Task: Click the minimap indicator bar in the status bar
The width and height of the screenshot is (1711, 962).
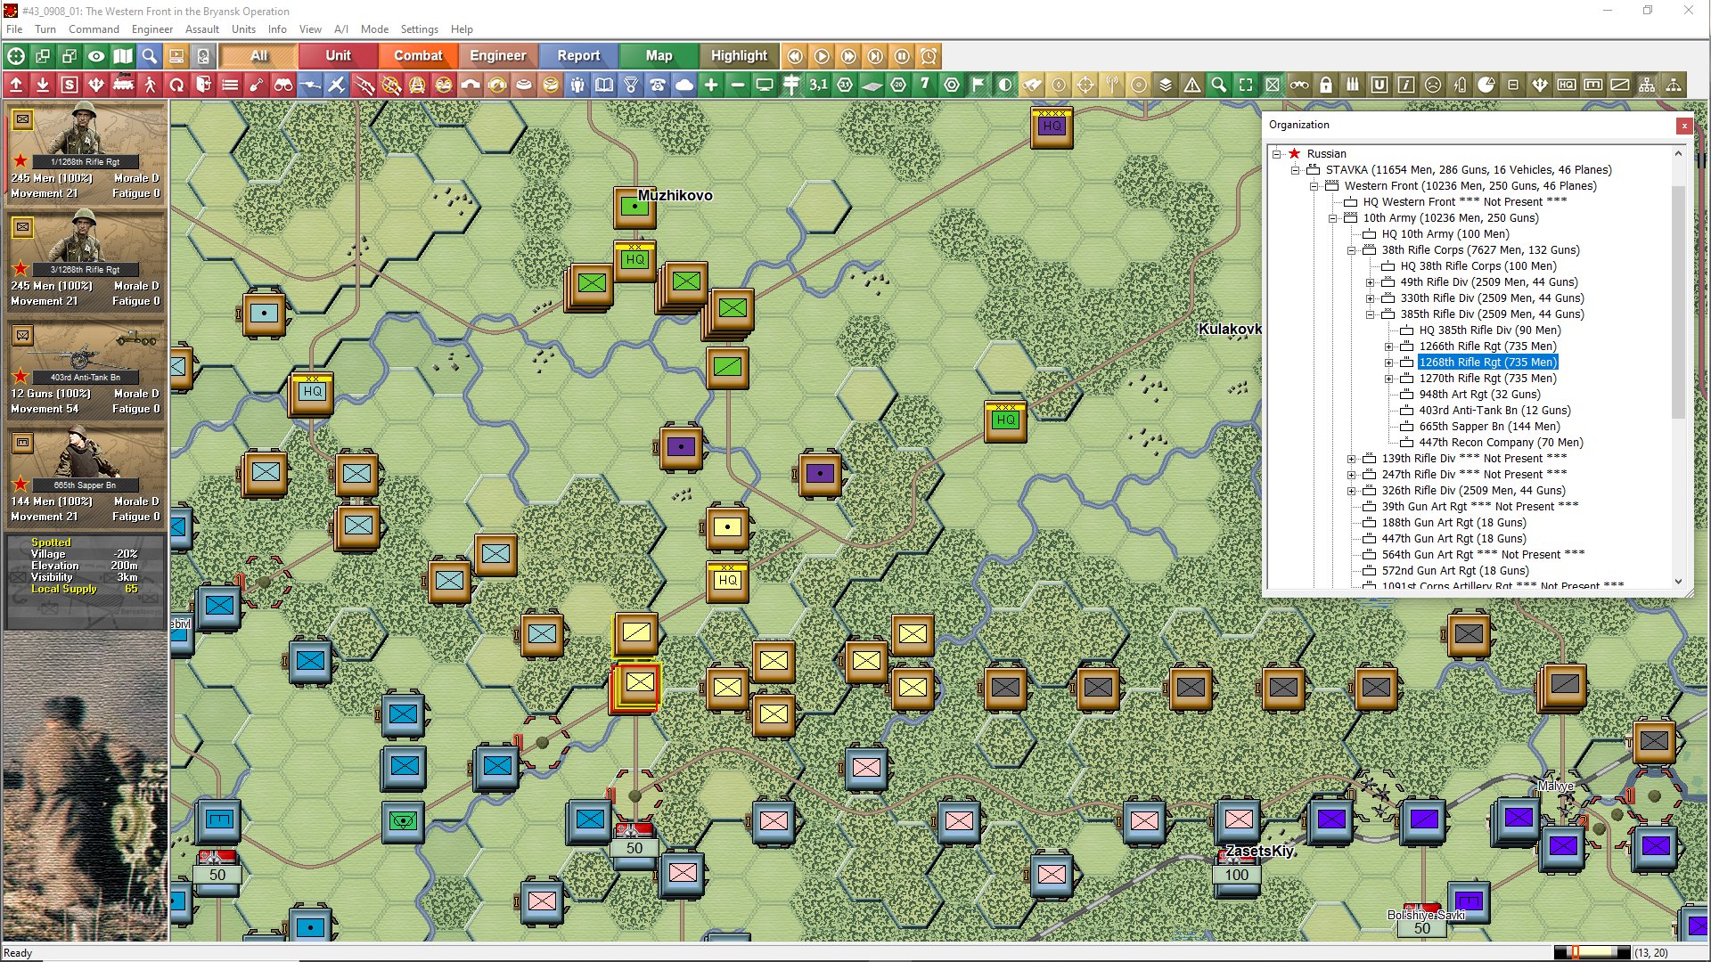Action: point(1592,952)
